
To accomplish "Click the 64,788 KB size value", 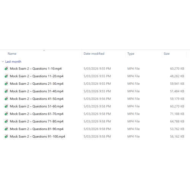I will click(177, 121).
